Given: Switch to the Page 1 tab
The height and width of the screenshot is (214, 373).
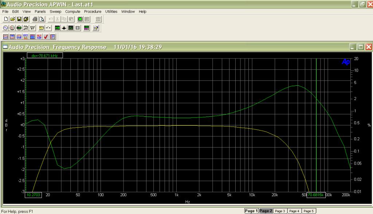Looking at the screenshot, I should pyautogui.click(x=251, y=211).
